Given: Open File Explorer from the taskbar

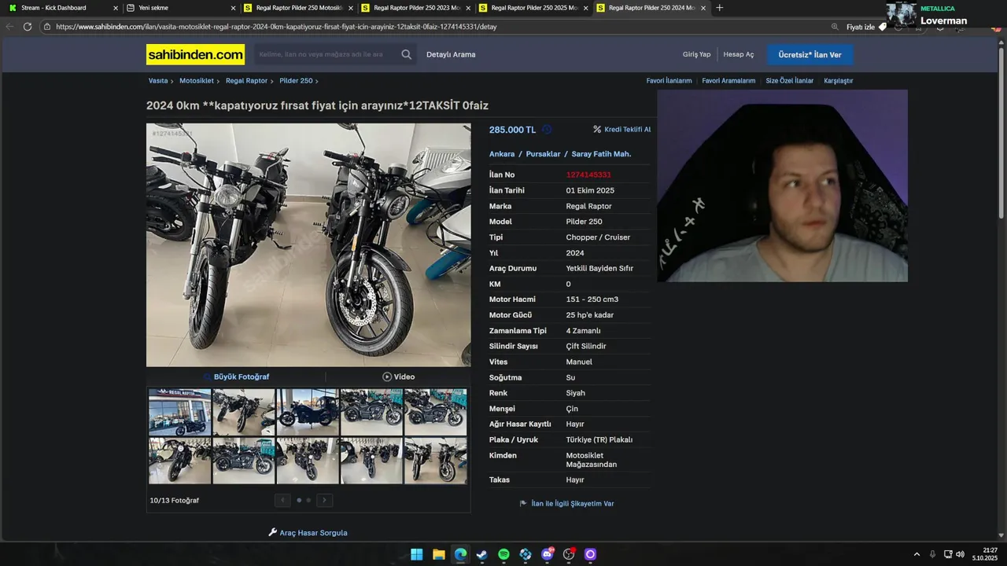Looking at the screenshot, I should (x=438, y=554).
